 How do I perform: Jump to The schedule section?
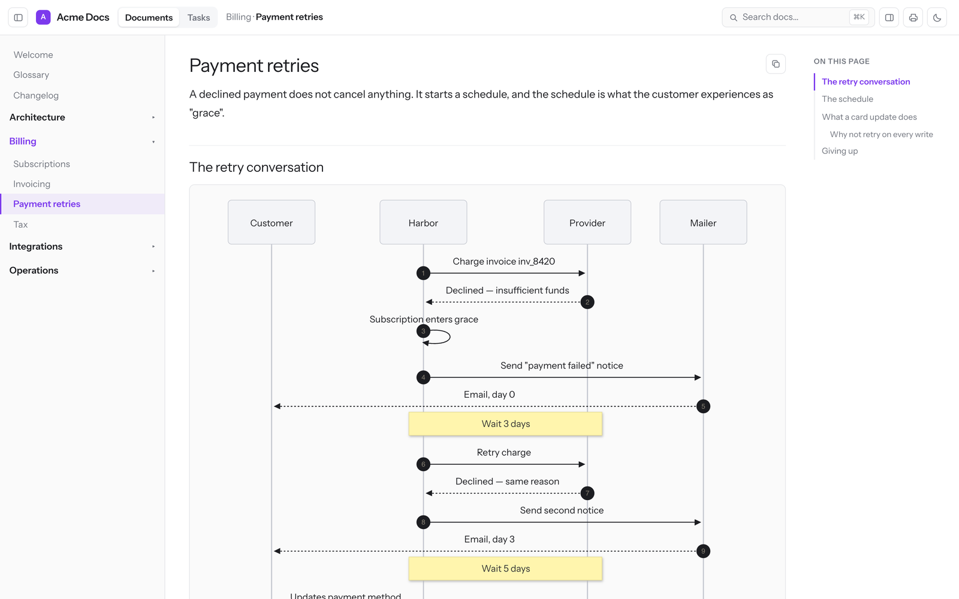[847, 99]
